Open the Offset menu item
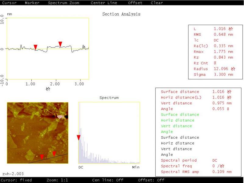 click(135, 3)
